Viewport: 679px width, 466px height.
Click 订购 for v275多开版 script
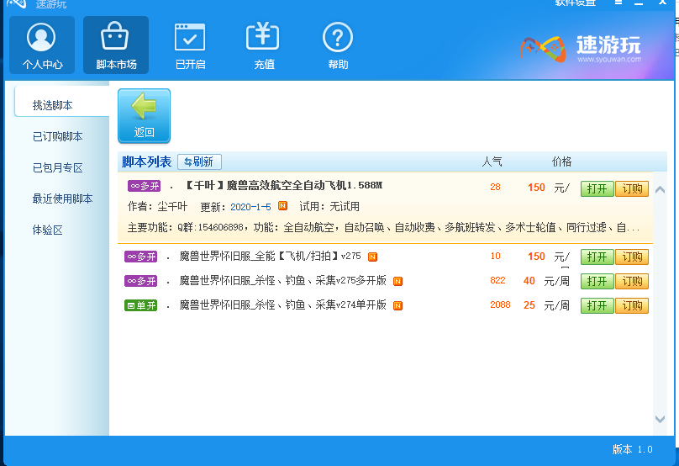(632, 281)
